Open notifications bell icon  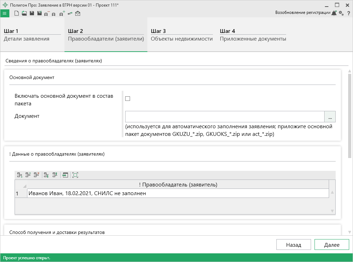(x=334, y=13)
